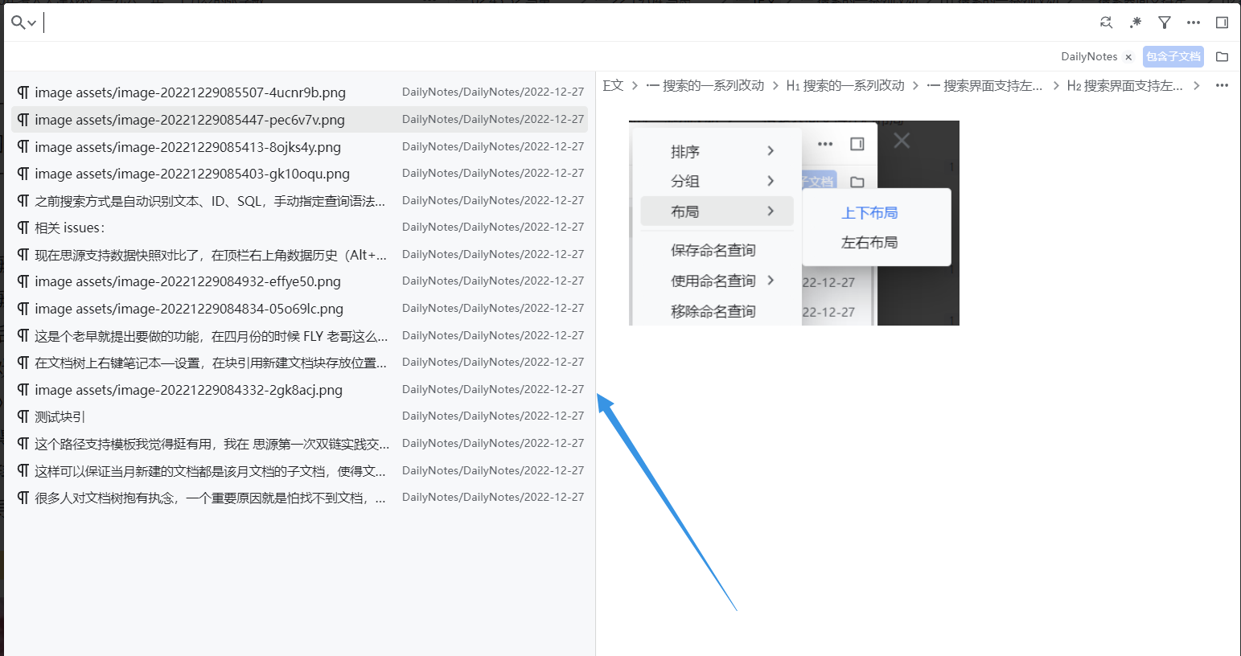Select result image-20221229085507-4ucnr9b.png
The image size is (1241, 656).
pyautogui.click(x=299, y=92)
